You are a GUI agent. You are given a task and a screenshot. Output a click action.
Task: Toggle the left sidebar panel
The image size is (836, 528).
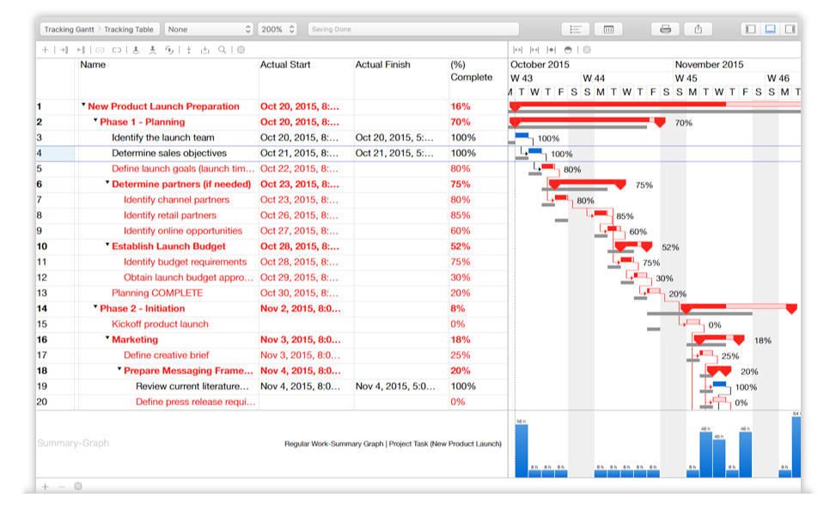pos(751,29)
